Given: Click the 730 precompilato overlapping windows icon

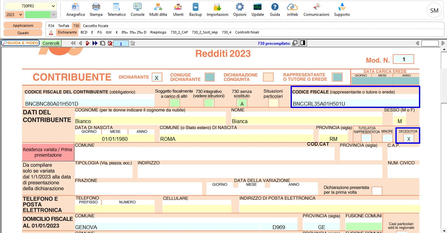Looking at the screenshot, I should (295, 43).
